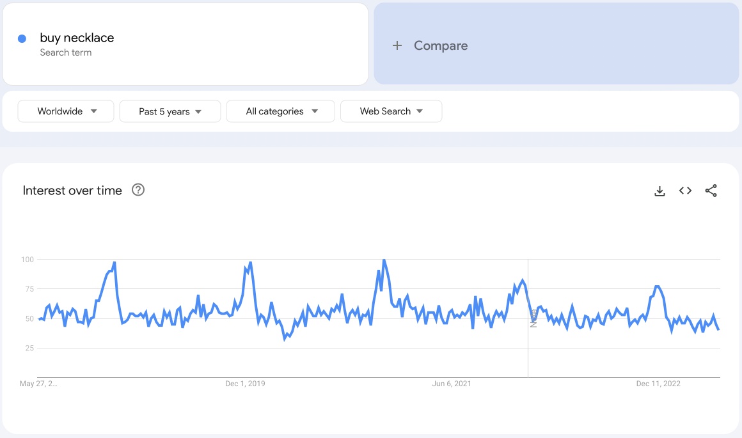Click the Dec 1, 2019 axis label

coord(245,384)
